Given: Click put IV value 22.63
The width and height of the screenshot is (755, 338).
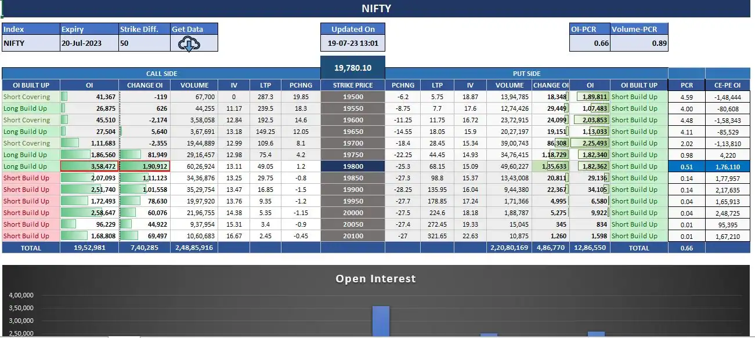Looking at the screenshot, I should (470, 236).
